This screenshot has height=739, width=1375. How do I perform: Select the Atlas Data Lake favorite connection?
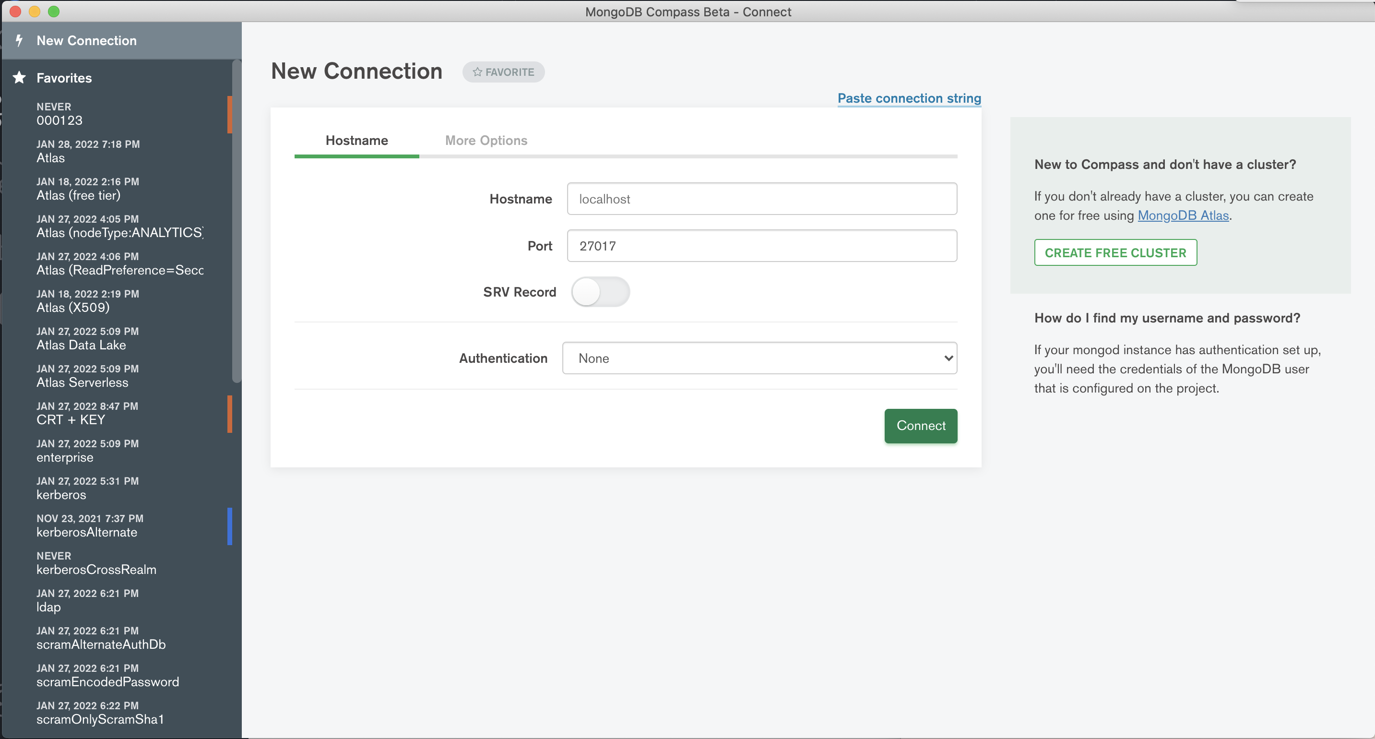pyautogui.click(x=81, y=345)
